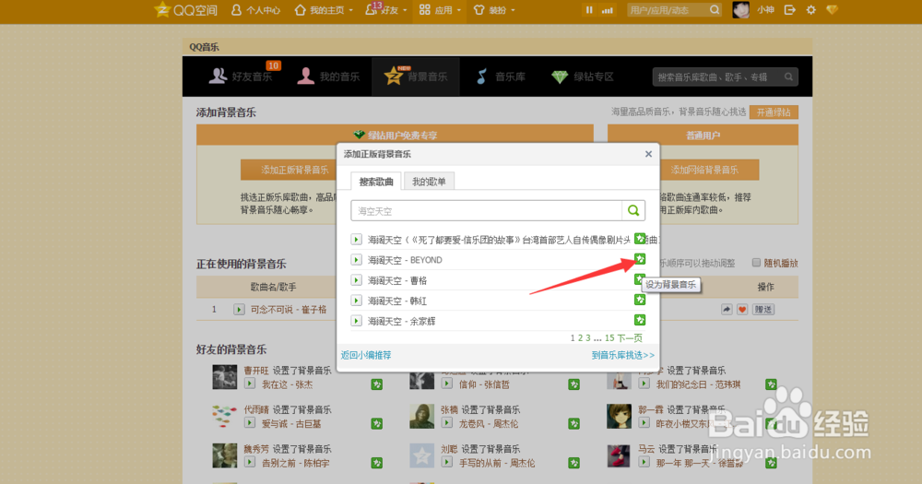Open the 我的音乐 tab

coord(328,77)
